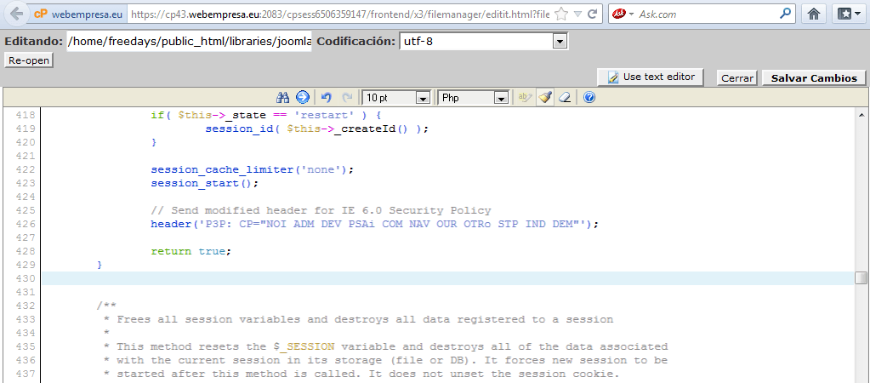Focus the Editando file path field

tap(189, 41)
